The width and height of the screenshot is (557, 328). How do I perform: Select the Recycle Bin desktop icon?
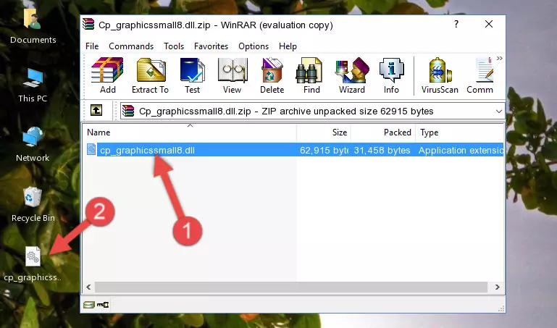[x=33, y=204]
